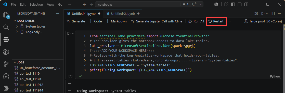Viewport: 285px width, 93px height.
Task: Open Microsoft Sentinel panel more actions
Action: 58,14
